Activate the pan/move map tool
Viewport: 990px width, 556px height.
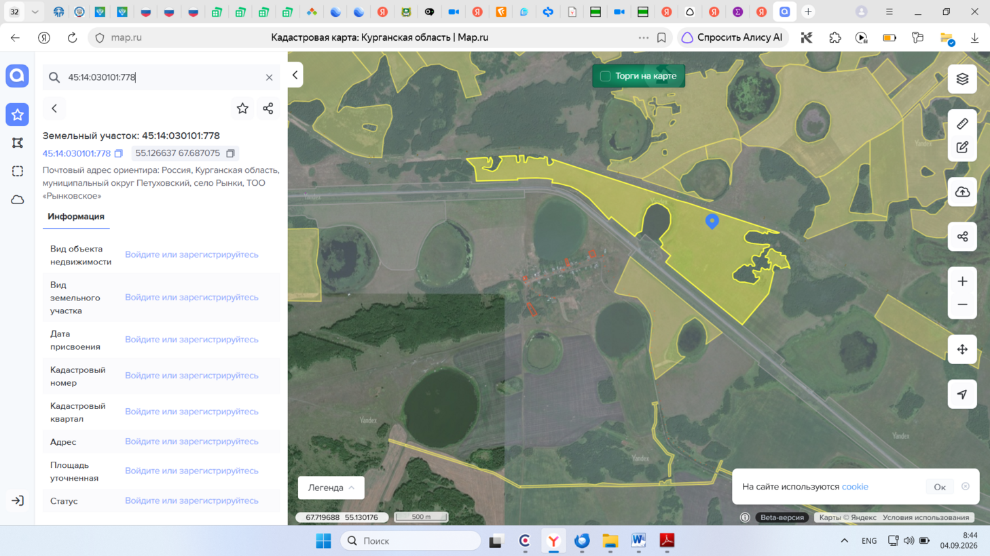point(962,349)
